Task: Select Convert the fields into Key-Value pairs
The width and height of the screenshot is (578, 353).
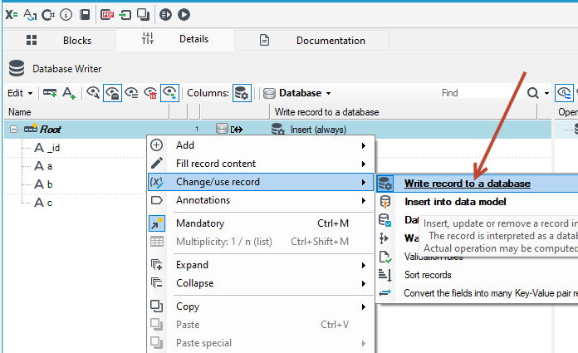Action: coord(490,293)
